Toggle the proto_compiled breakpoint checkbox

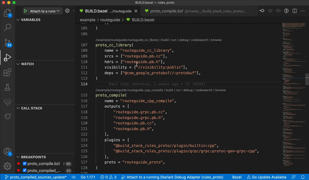click(x=25, y=170)
